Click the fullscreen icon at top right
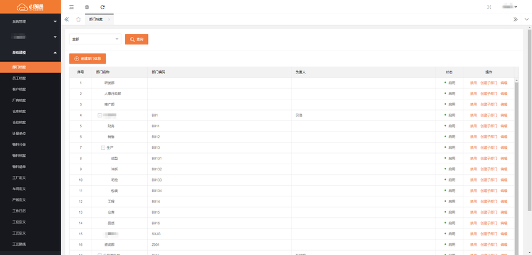532x255 pixels. pyautogui.click(x=489, y=7)
